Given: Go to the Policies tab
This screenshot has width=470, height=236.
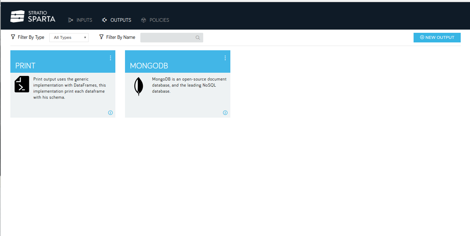Looking at the screenshot, I should [x=155, y=20].
